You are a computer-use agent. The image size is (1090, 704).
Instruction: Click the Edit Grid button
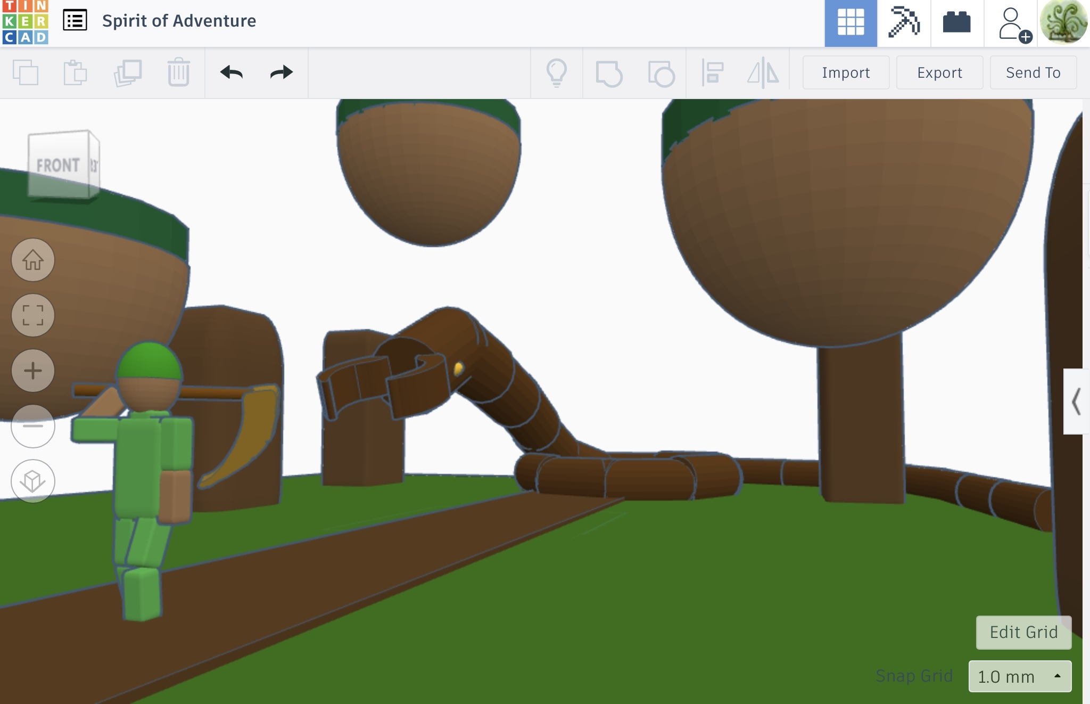1023,632
